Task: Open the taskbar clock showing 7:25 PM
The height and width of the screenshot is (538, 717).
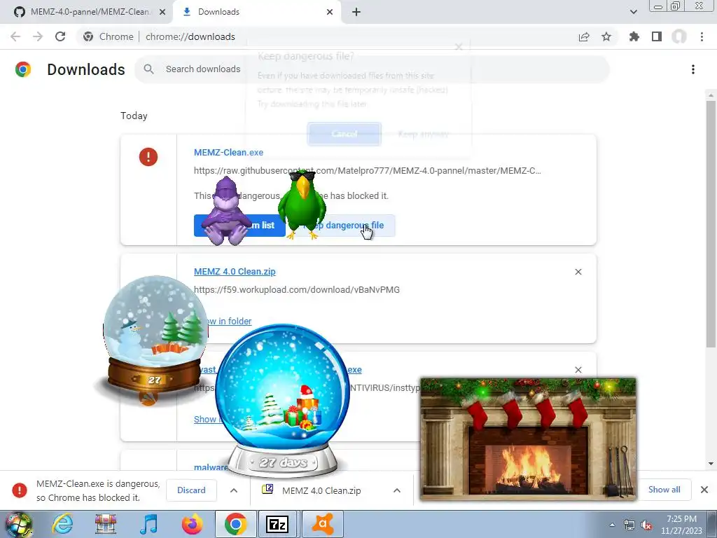Action: pyautogui.click(x=681, y=525)
